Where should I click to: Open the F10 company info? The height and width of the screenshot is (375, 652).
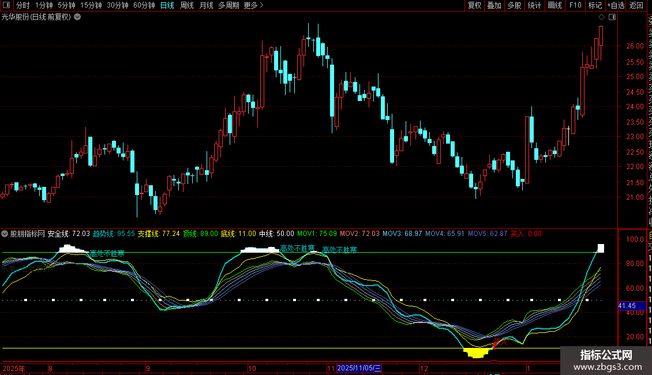click(x=575, y=6)
